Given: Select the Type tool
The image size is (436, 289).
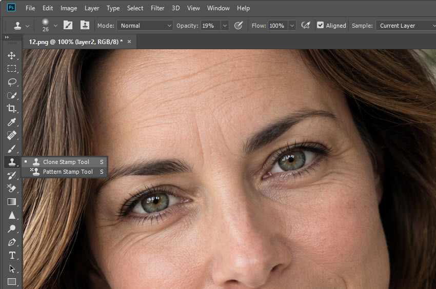Looking at the screenshot, I should (11, 255).
